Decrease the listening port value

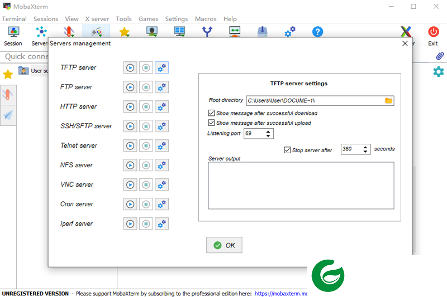tap(268, 136)
